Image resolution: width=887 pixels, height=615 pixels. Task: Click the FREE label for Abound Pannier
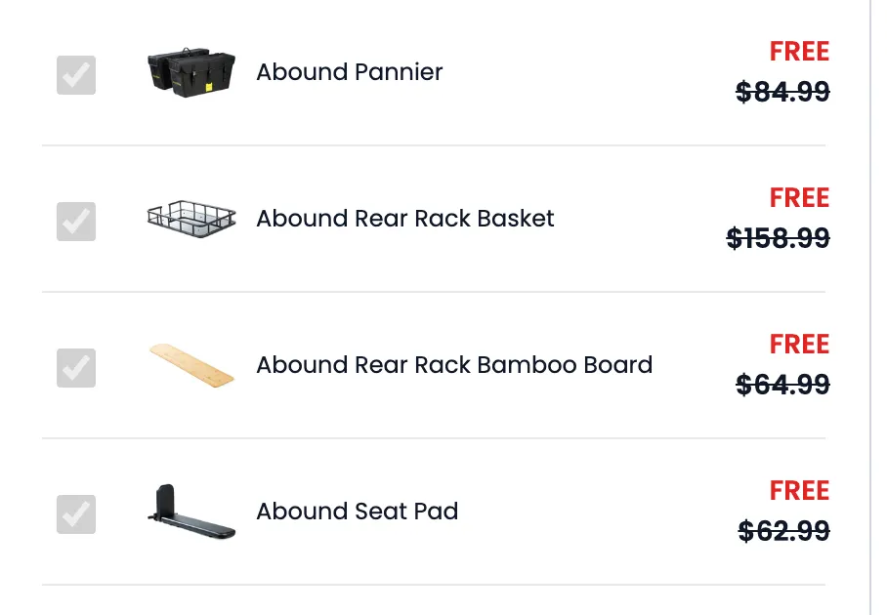[799, 52]
